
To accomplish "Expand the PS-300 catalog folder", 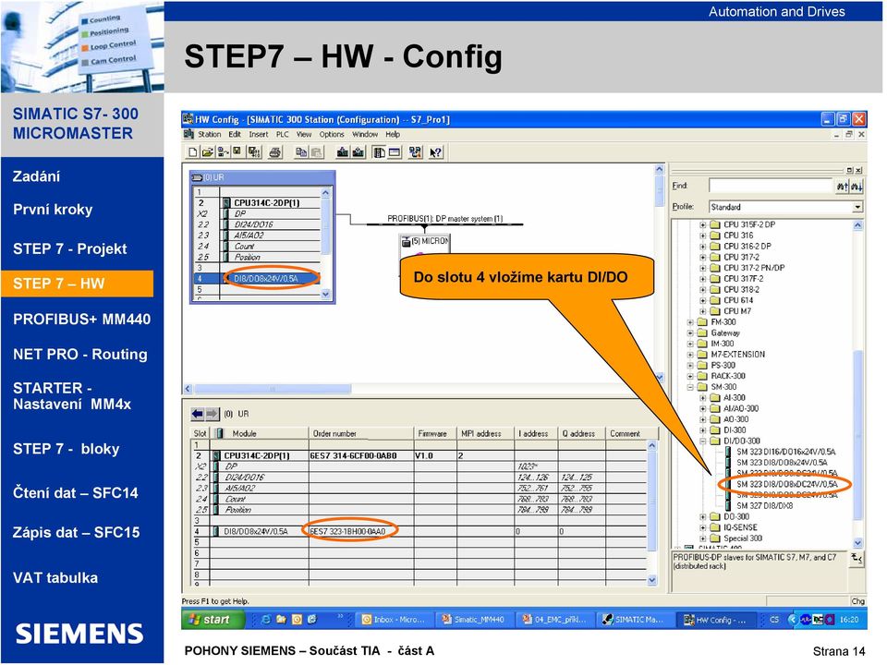I will (x=690, y=366).
